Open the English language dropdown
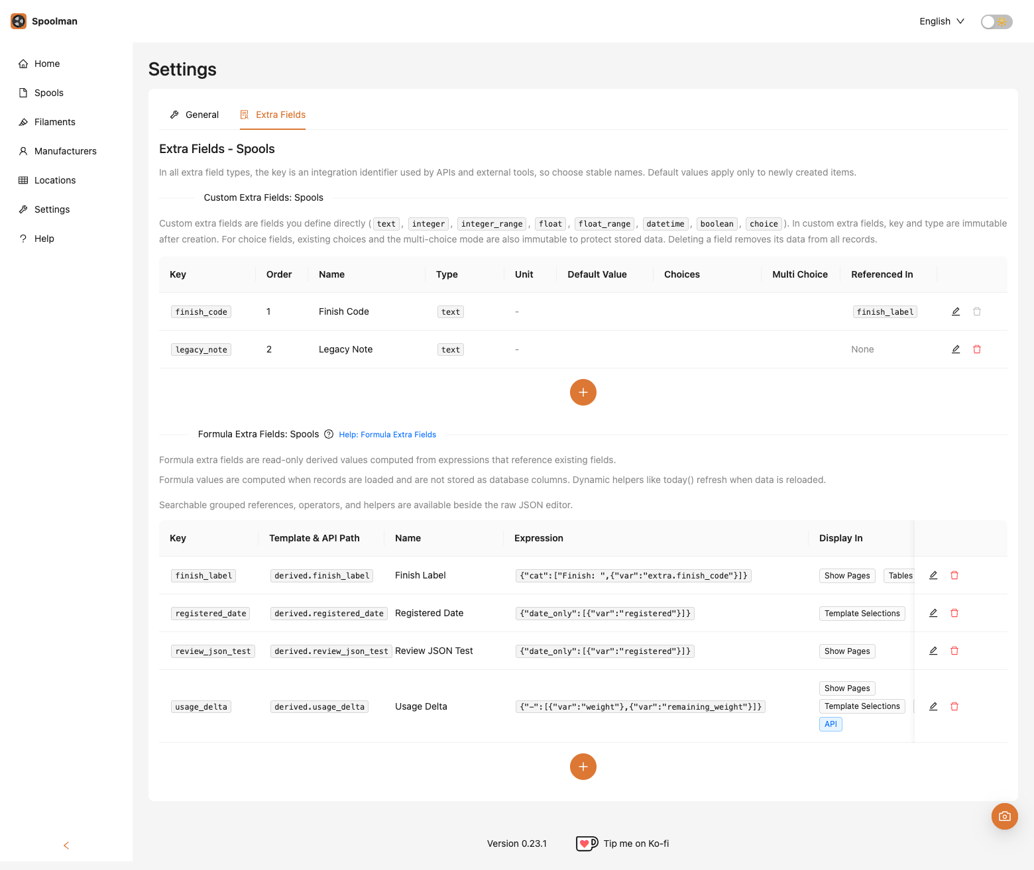Viewport: 1034px width, 870px height. [x=942, y=21]
